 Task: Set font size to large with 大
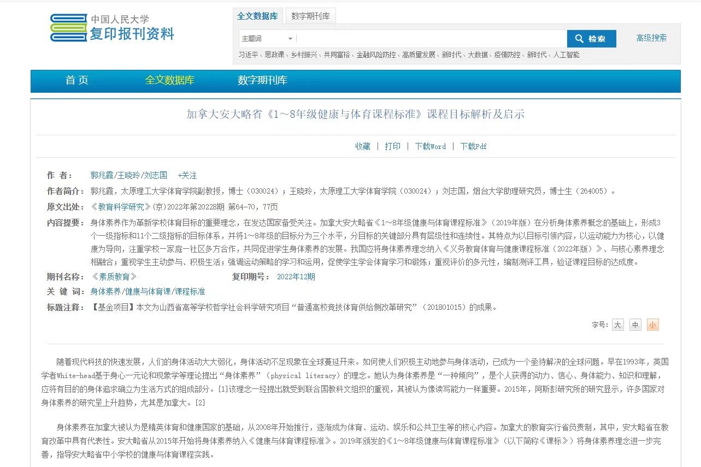[x=617, y=325]
